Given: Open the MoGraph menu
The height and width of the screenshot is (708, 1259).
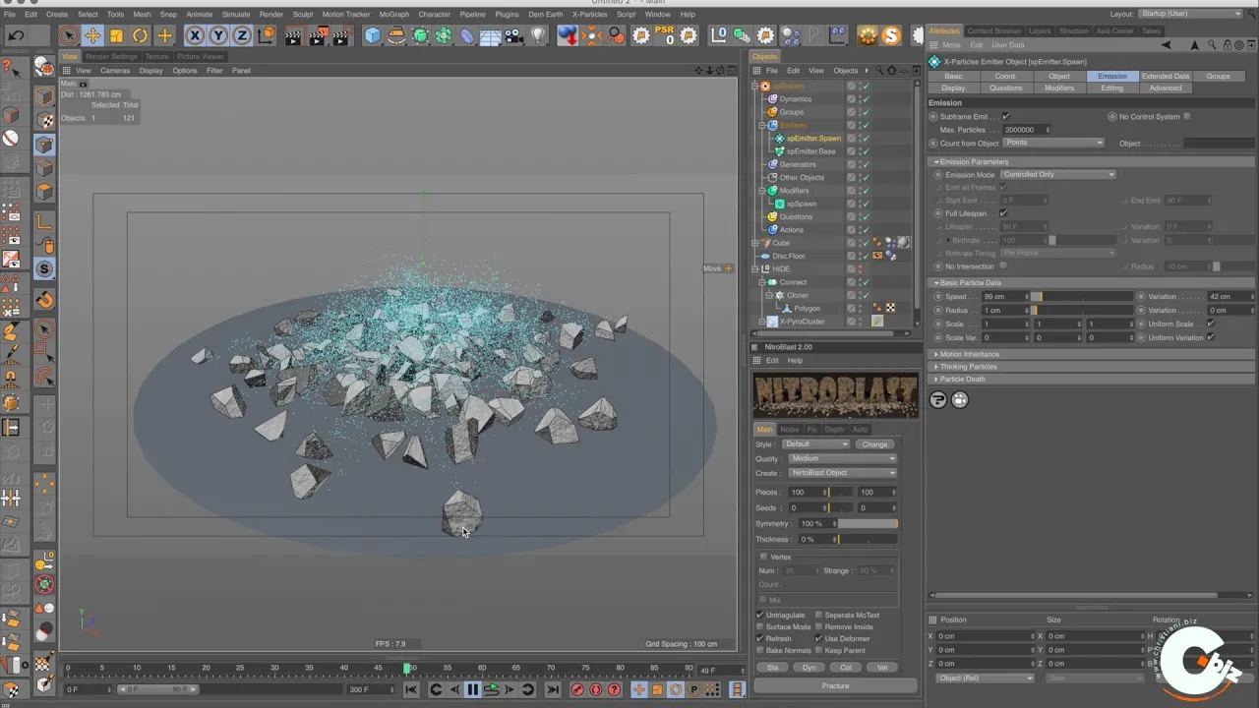Looking at the screenshot, I should coord(393,14).
